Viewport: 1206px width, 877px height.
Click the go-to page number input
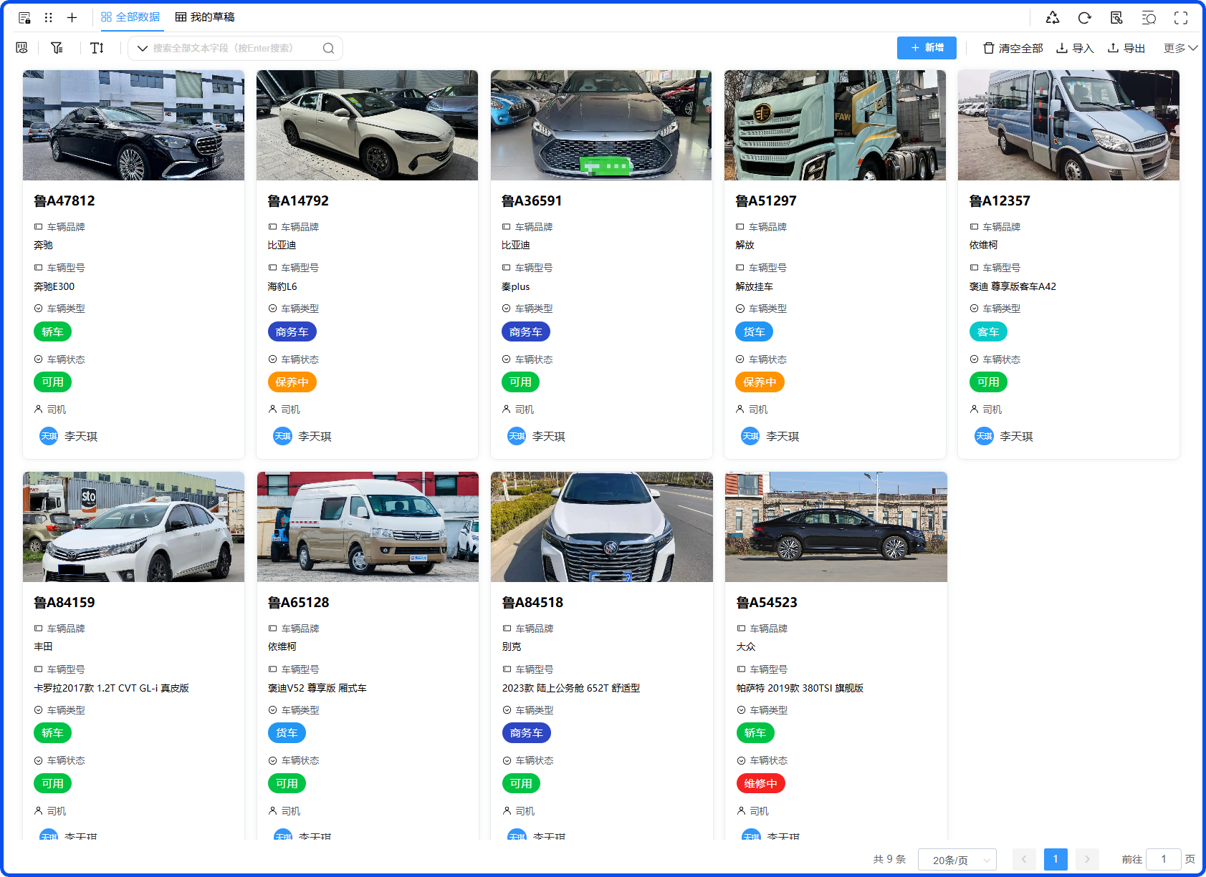click(x=1163, y=859)
